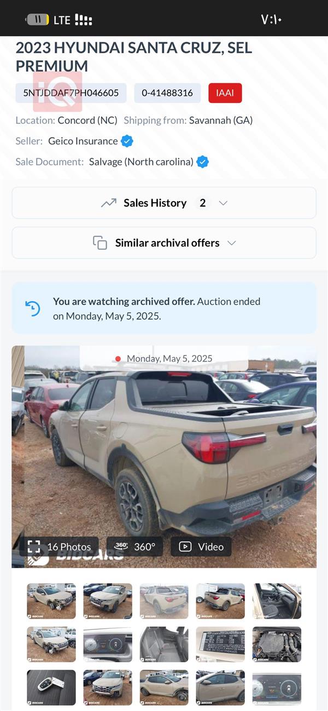This screenshot has height=711, width=328.
Task: Select first thumbnail showing damaged front
Action: click(51, 601)
